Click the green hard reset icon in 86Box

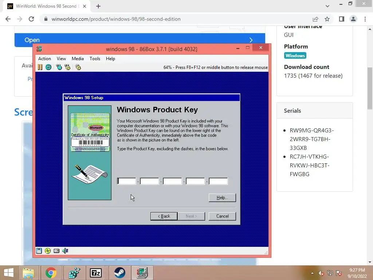[x=48, y=67]
